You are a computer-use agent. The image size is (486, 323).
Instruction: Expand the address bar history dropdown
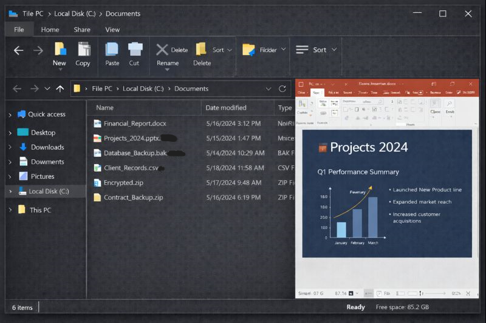coord(269,88)
